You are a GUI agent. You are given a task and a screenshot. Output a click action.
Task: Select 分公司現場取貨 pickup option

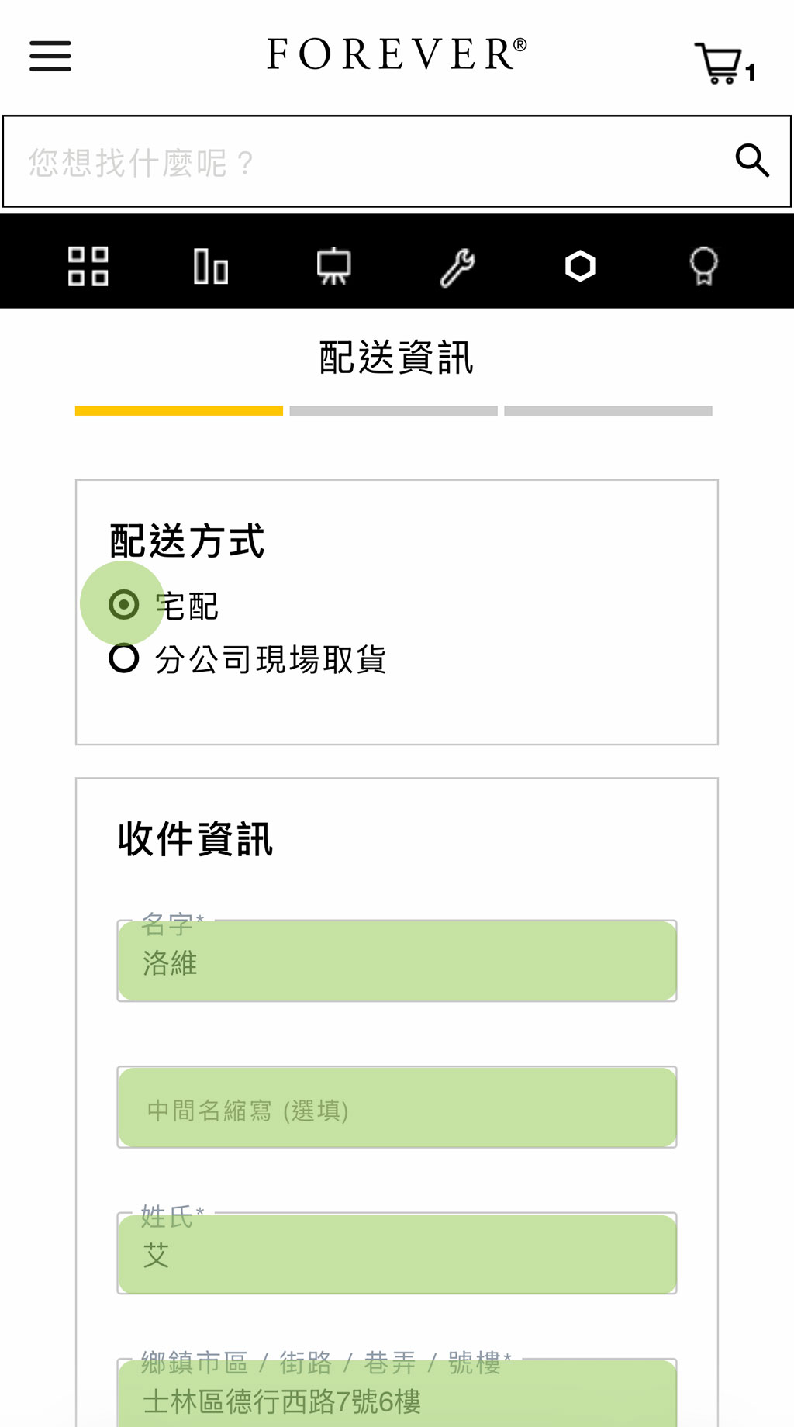[x=124, y=658]
